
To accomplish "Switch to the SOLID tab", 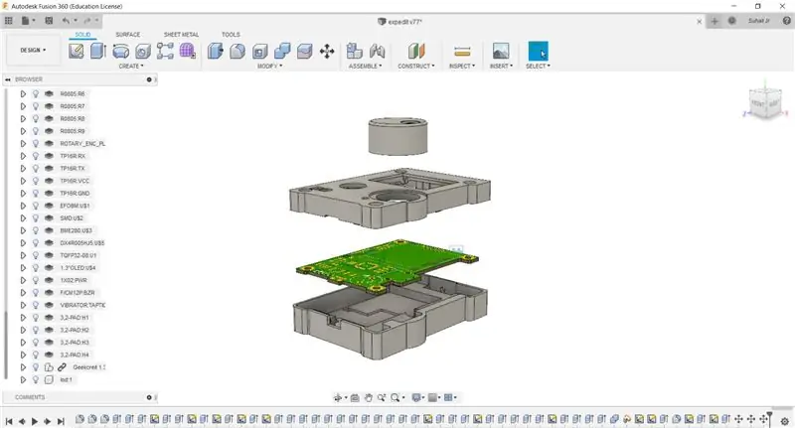I will (x=82, y=35).
